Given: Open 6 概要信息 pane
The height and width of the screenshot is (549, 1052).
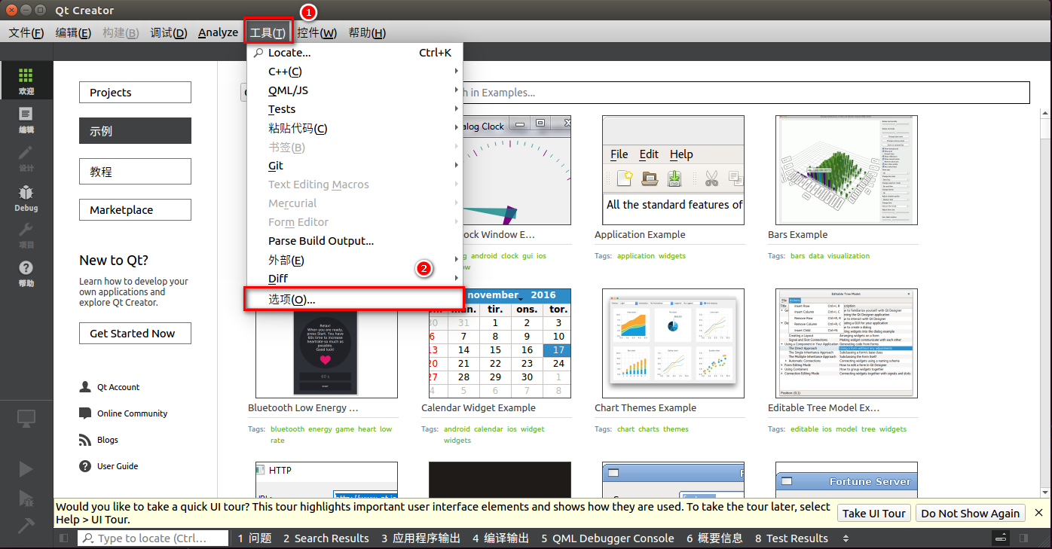Looking at the screenshot, I should (714, 538).
